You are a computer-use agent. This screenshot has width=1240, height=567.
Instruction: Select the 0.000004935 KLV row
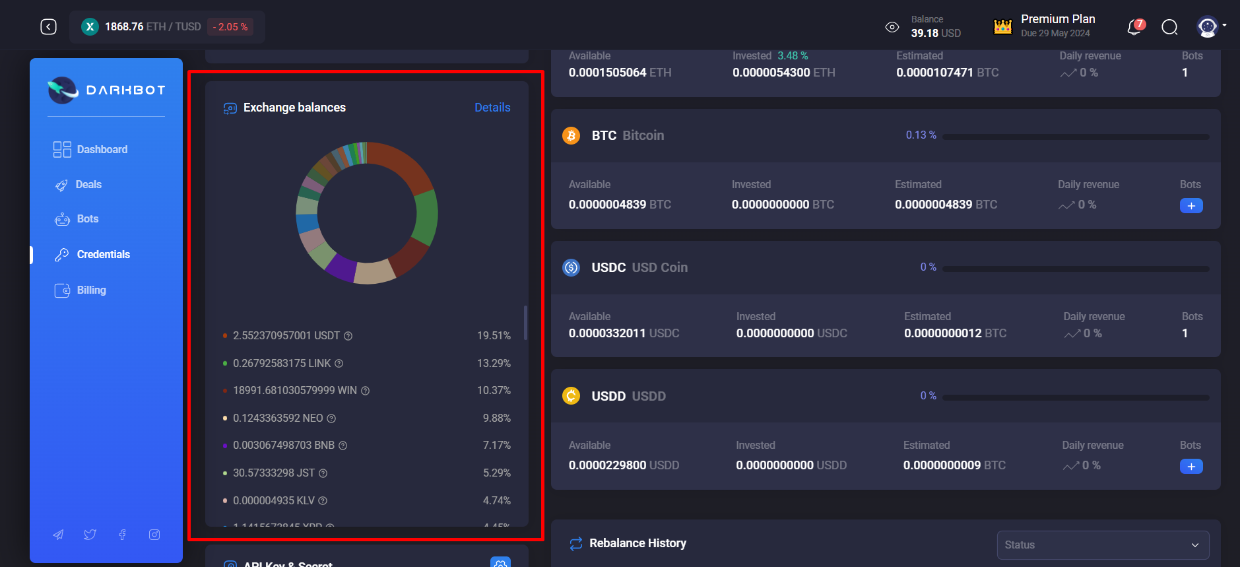tap(367, 501)
